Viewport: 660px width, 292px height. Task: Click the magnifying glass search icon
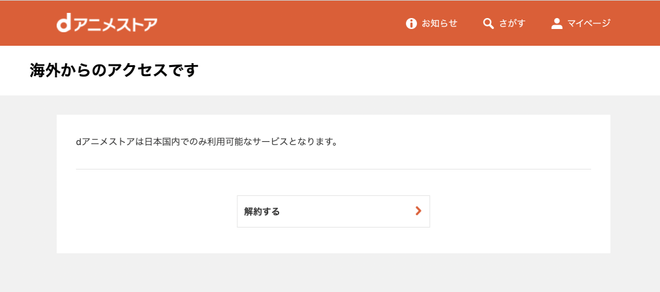click(489, 24)
